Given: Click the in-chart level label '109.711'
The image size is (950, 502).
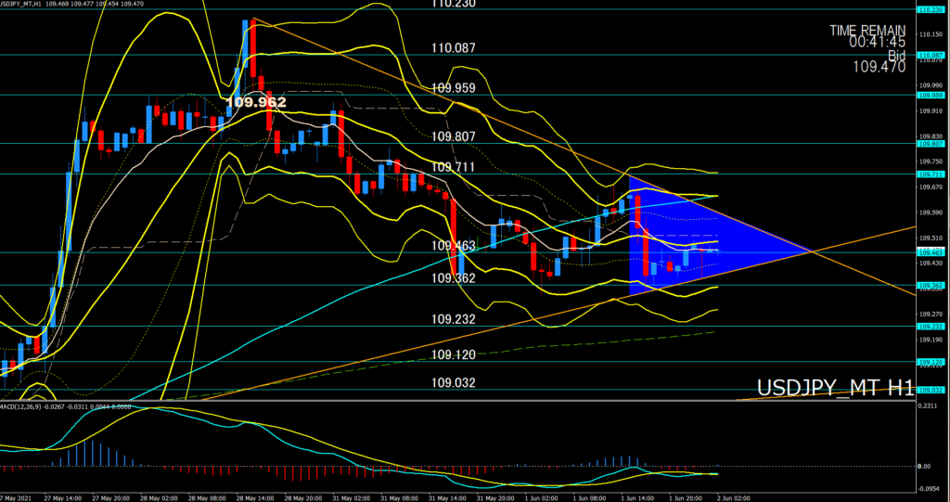Looking at the screenshot, I should pyautogui.click(x=453, y=167).
